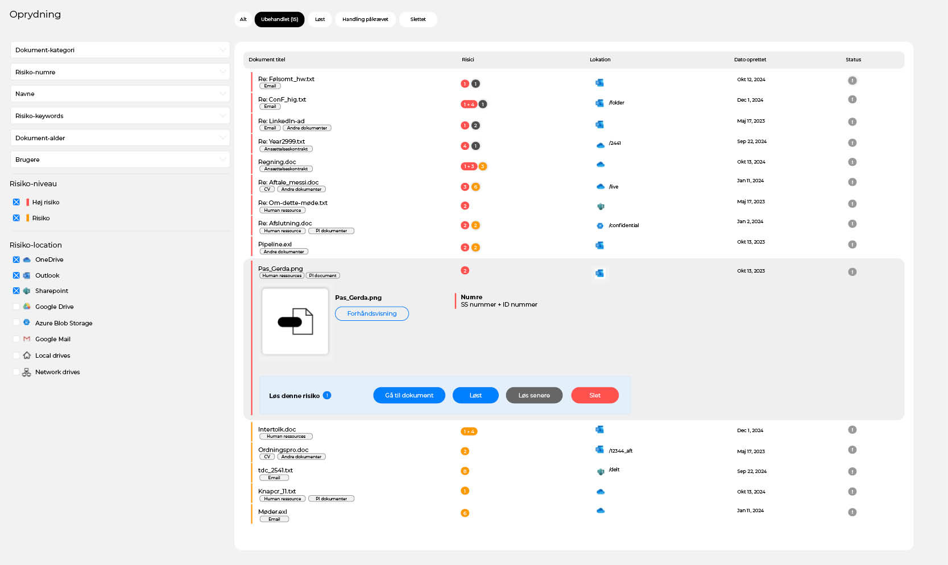
Task: Open the Brugere filter dropdown
Action: pyautogui.click(x=120, y=160)
